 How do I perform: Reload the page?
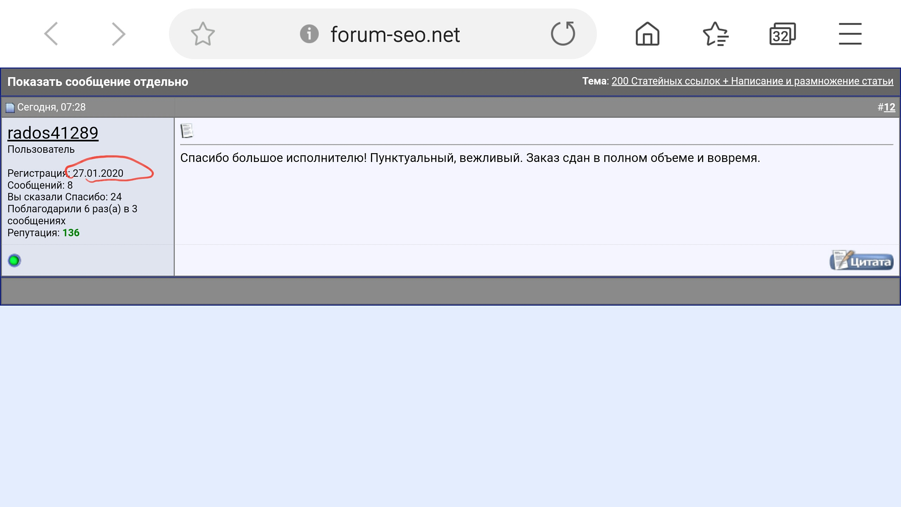[x=563, y=34]
